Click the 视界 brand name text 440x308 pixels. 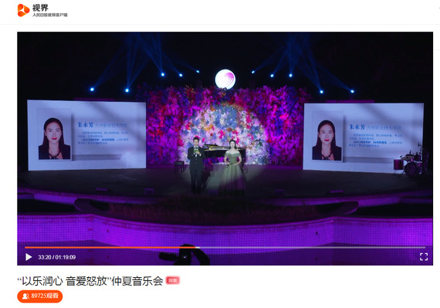click(40, 8)
